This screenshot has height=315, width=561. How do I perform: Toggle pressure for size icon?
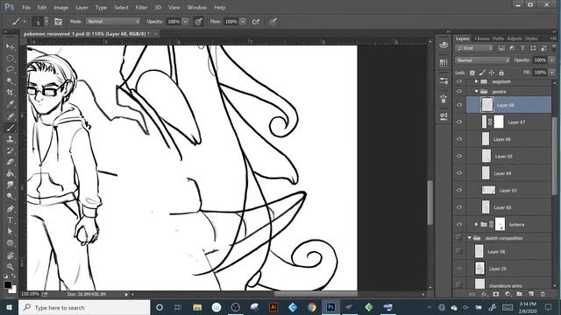(x=273, y=22)
